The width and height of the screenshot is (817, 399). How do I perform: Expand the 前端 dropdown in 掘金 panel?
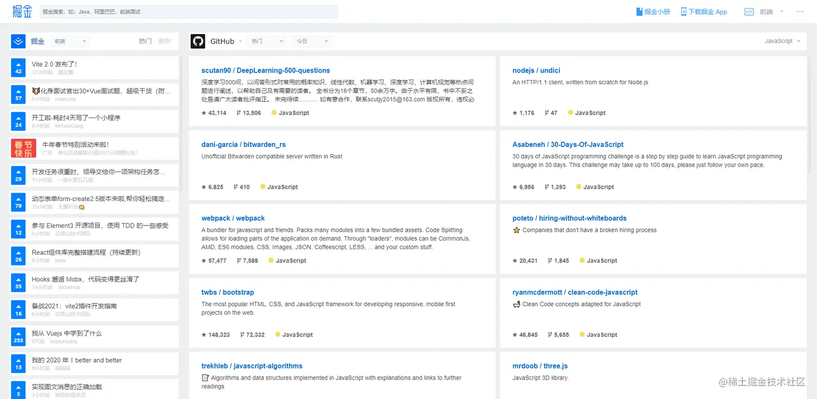coord(70,41)
